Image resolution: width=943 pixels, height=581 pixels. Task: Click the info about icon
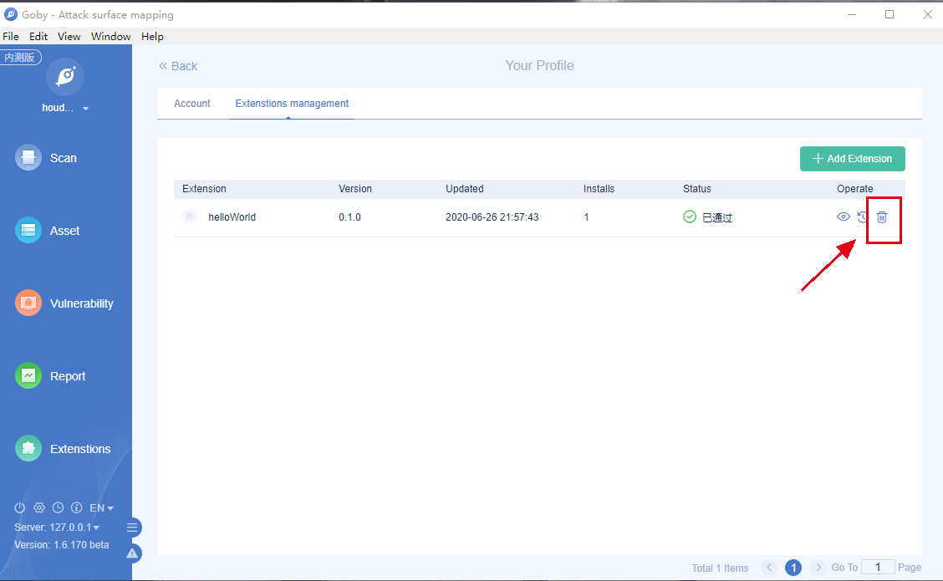coord(76,507)
